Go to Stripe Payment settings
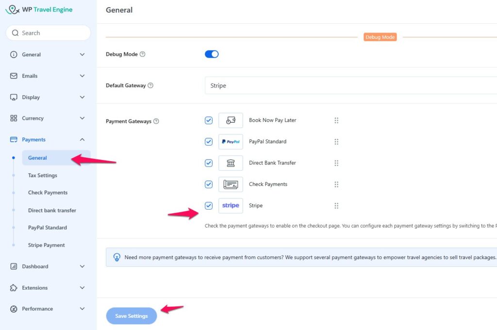Image resolution: width=497 pixels, height=330 pixels. 47,245
